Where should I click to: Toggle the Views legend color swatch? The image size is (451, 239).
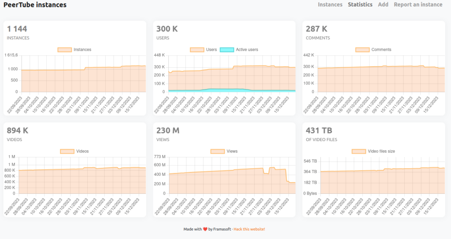pyautogui.click(x=218, y=151)
